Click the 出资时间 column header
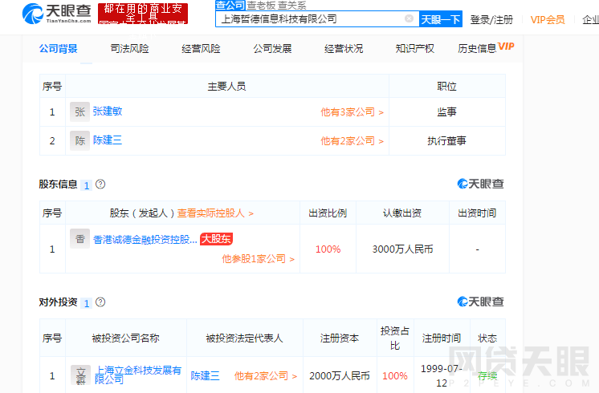This screenshot has width=599, height=393. coord(477,213)
